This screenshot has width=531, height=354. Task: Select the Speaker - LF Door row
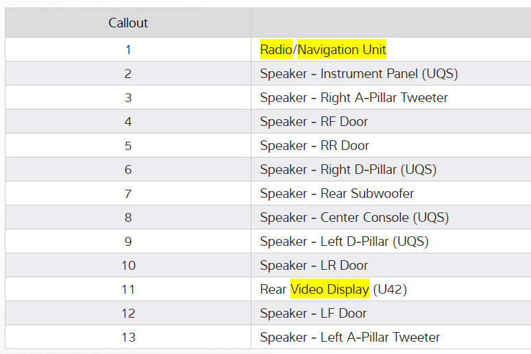pos(313,313)
